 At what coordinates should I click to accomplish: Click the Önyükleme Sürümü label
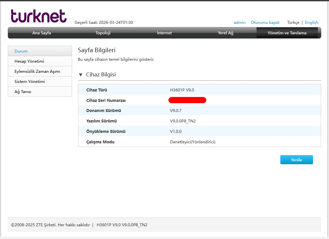click(x=106, y=131)
